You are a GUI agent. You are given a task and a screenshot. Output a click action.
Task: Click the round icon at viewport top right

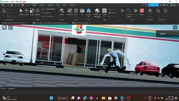tap(175, 27)
